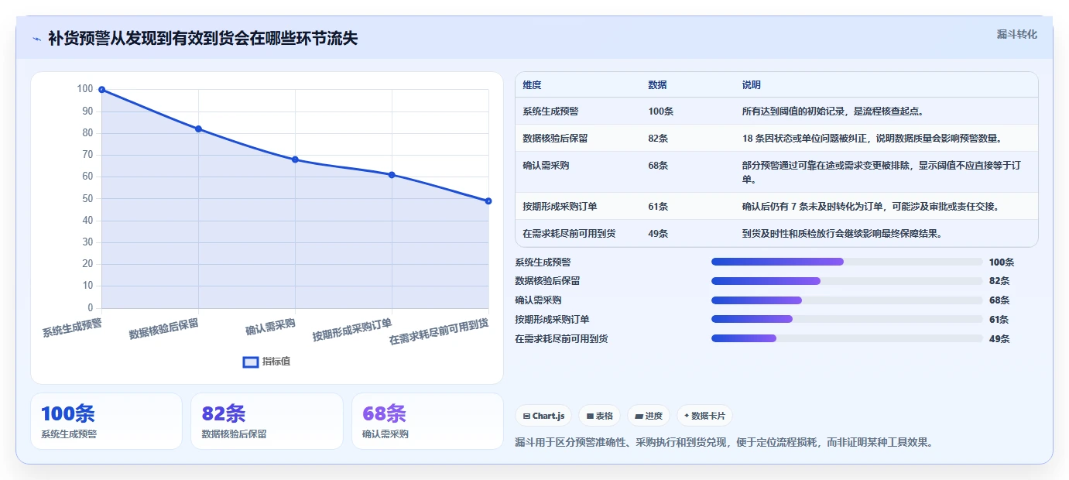This screenshot has height=480, width=1069.
Task: Click the table's 数据核验后保留 dimension cell
Action: [555, 139]
